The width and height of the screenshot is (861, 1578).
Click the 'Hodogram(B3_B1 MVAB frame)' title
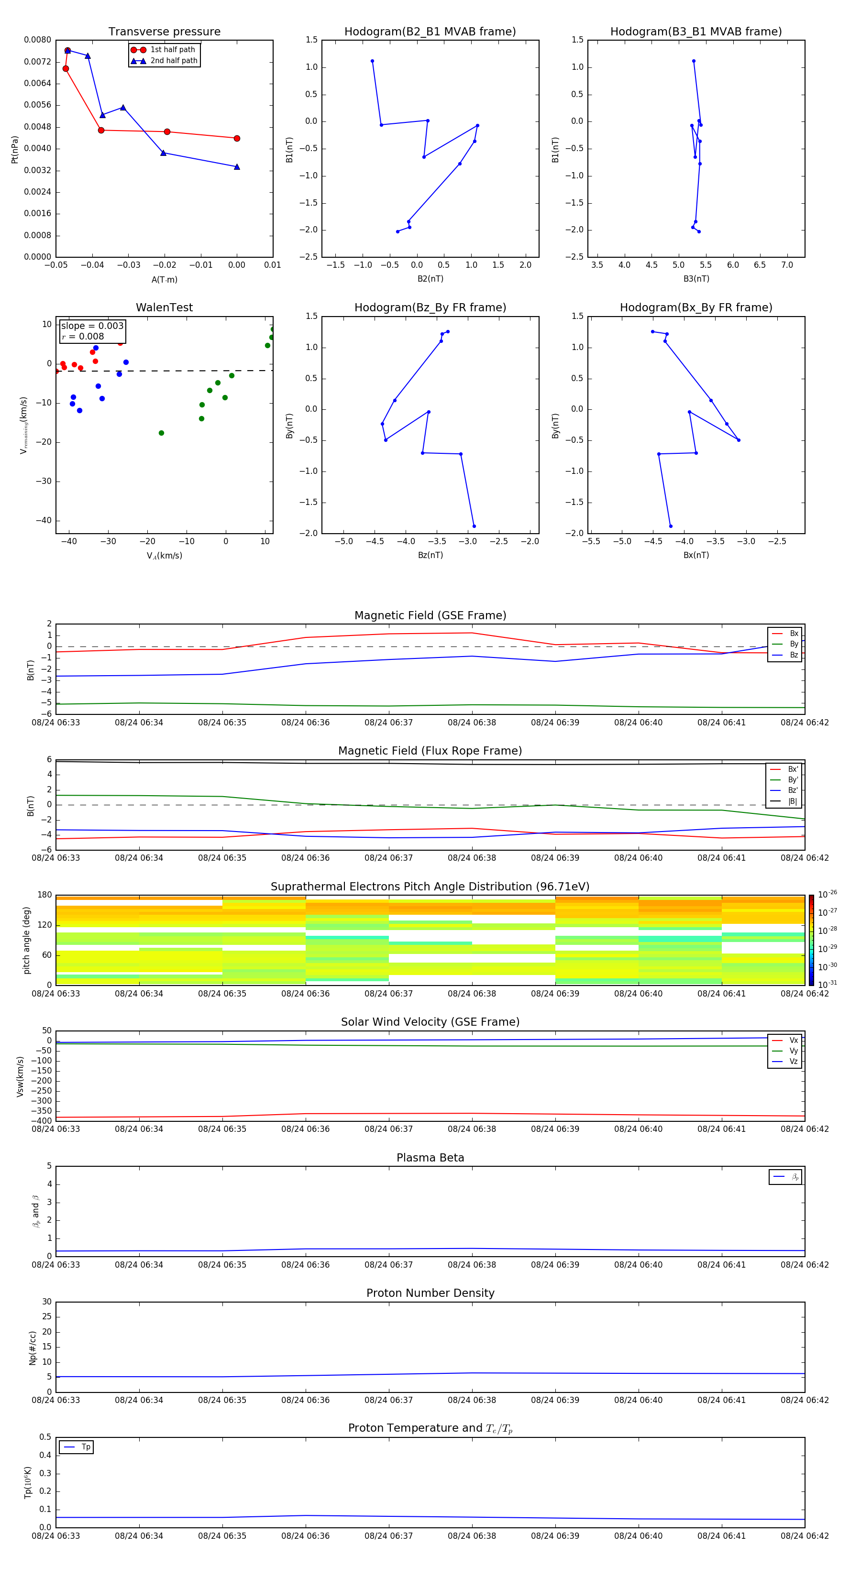(696, 32)
